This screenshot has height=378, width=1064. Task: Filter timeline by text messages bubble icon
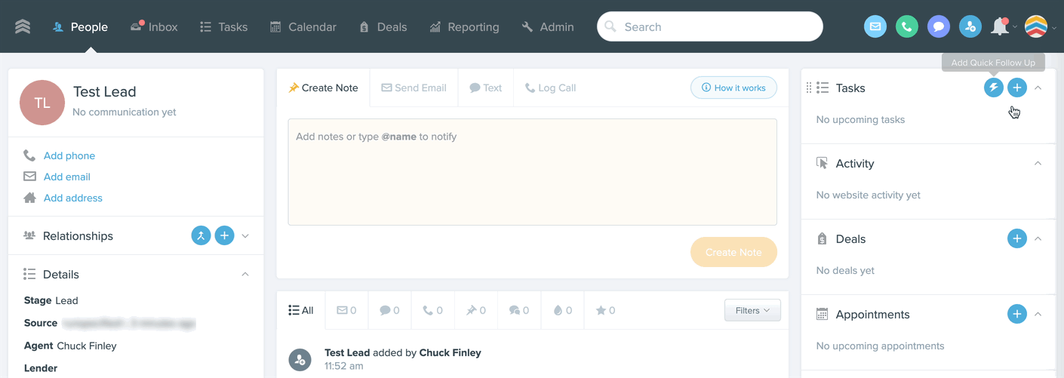click(x=389, y=310)
